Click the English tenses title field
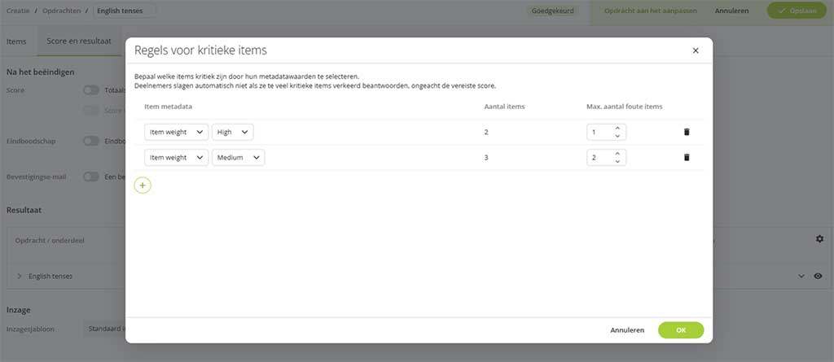 (x=125, y=11)
